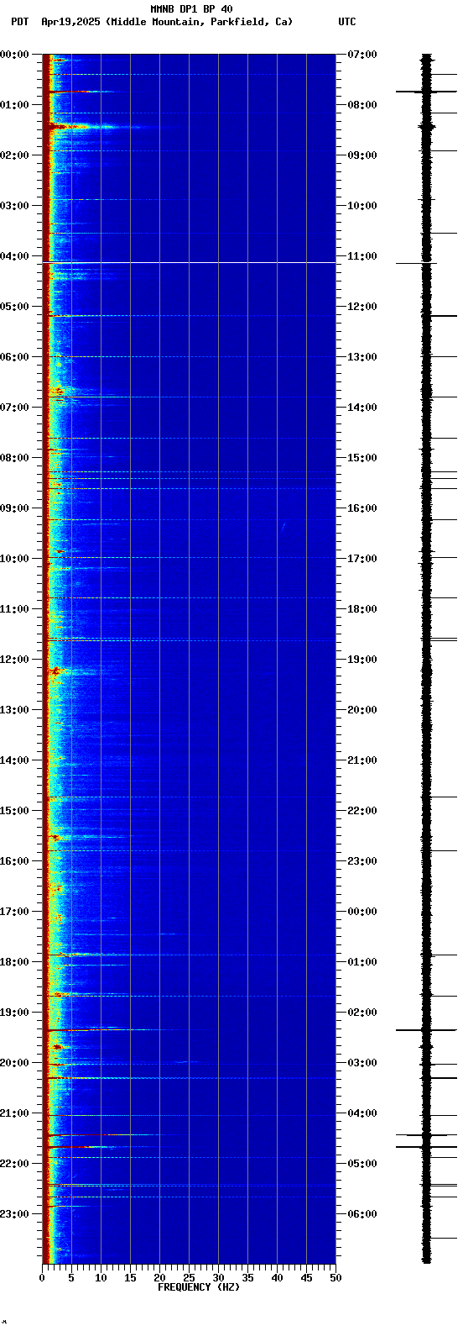Click the white data-gap line after 04:00 PDT
Screen dimensions: 463x1331
pos(189,263)
